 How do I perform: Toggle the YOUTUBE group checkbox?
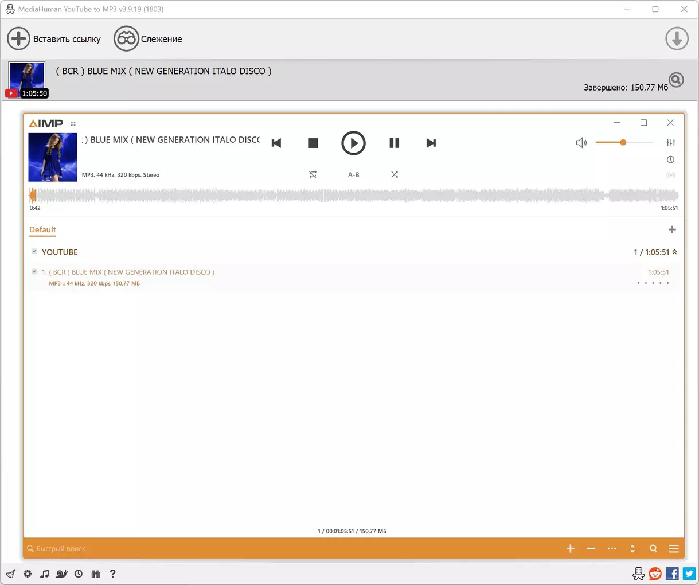point(34,252)
